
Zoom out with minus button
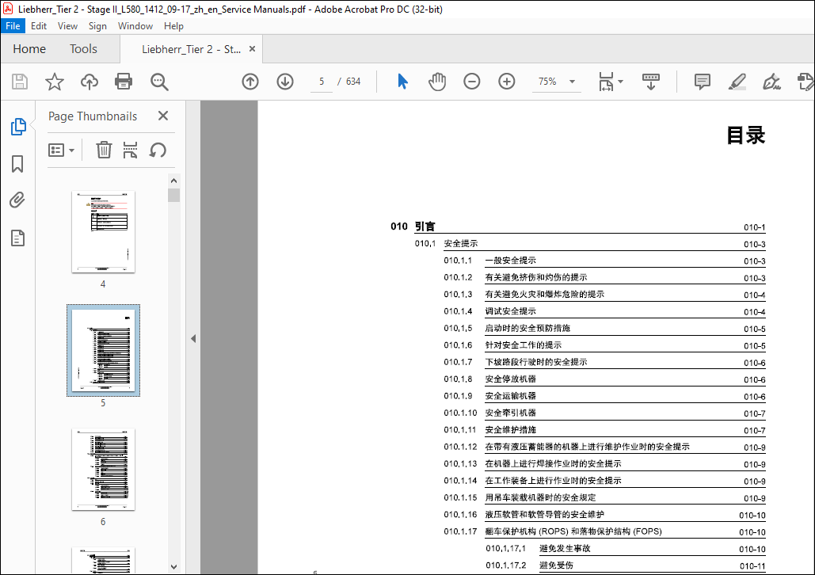471,82
